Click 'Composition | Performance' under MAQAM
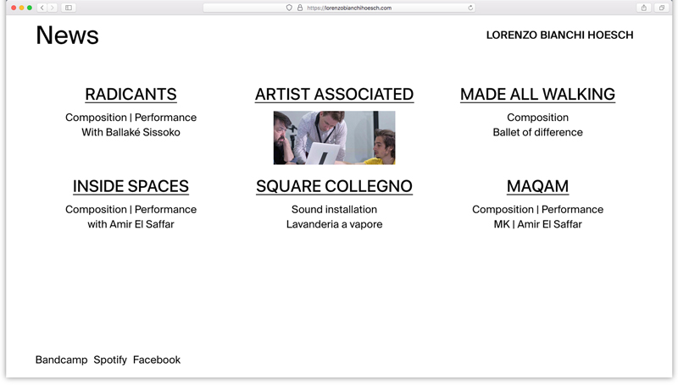 (537, 209)
